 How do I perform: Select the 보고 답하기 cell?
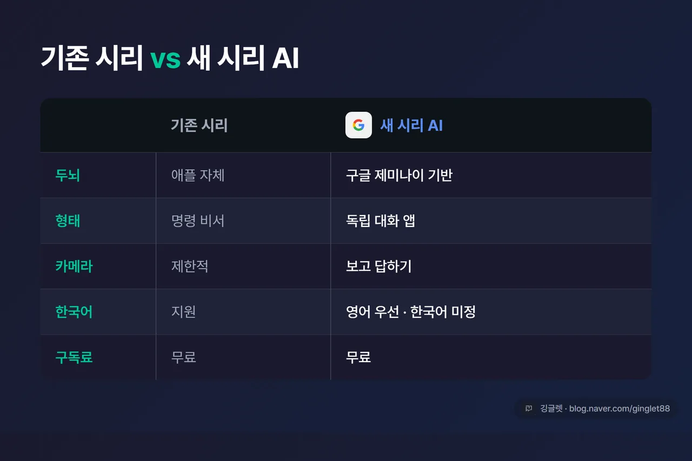(379, 266)
